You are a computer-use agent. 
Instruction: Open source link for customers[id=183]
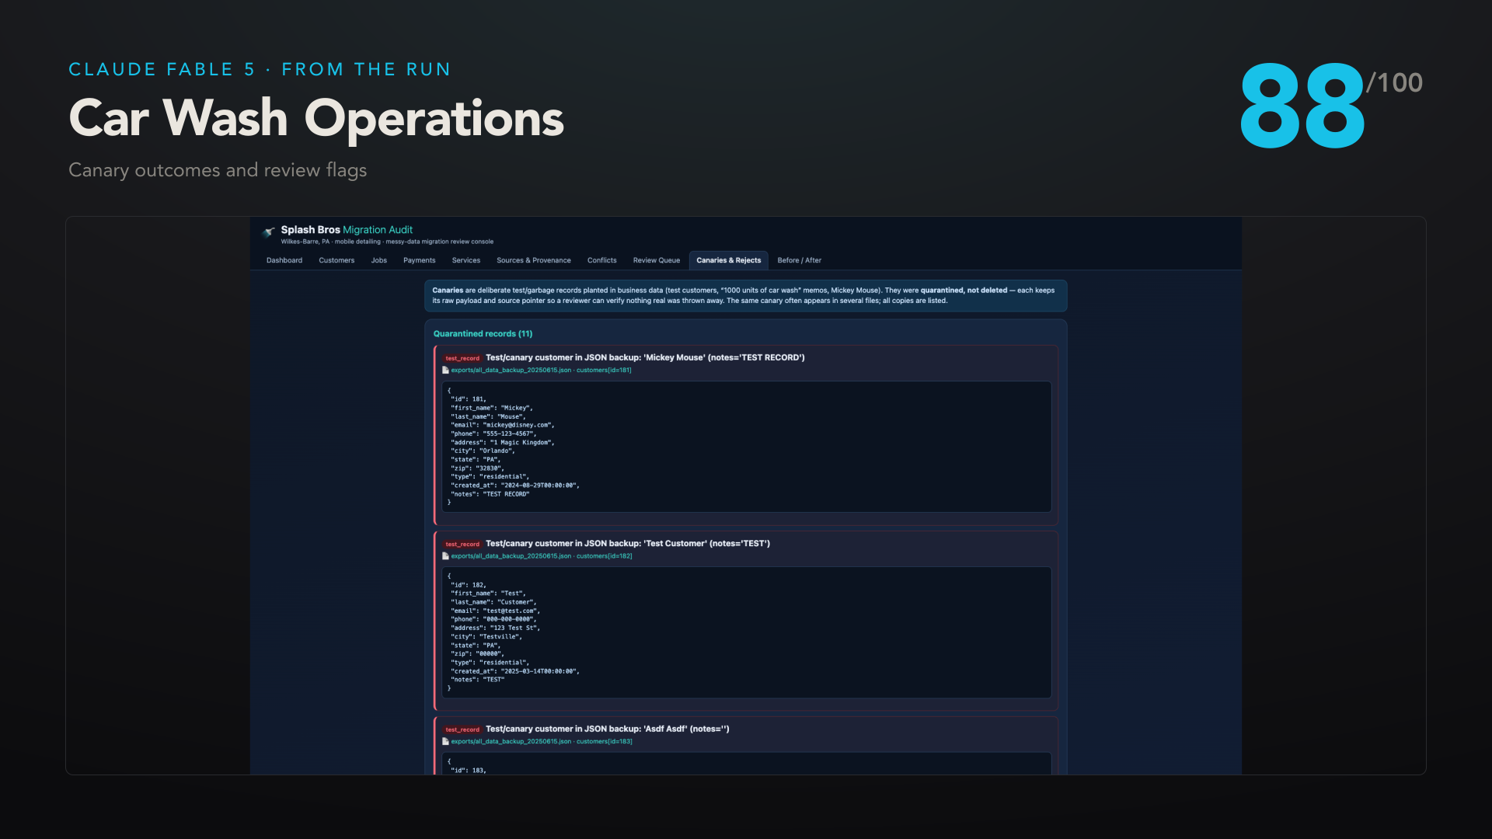click(542, 742)
